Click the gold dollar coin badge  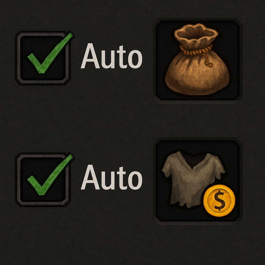click(219, 201)
